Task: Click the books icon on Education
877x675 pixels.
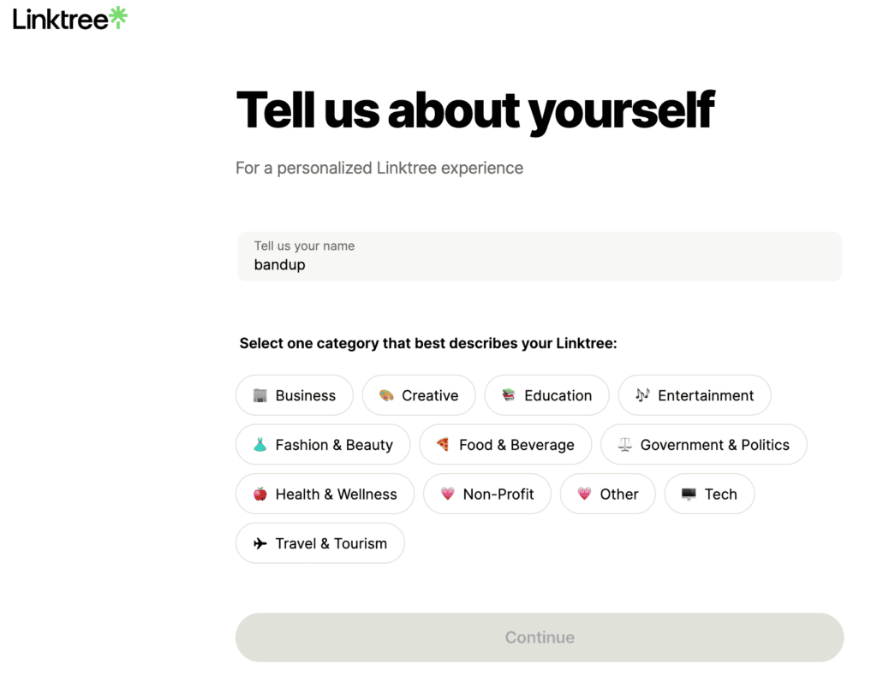Action: (x=509, y=395)
